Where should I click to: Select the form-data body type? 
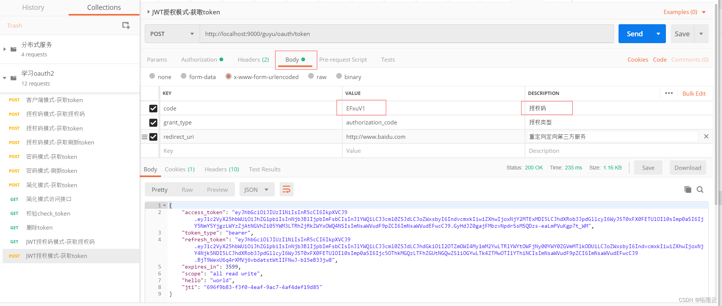[184, 76]
